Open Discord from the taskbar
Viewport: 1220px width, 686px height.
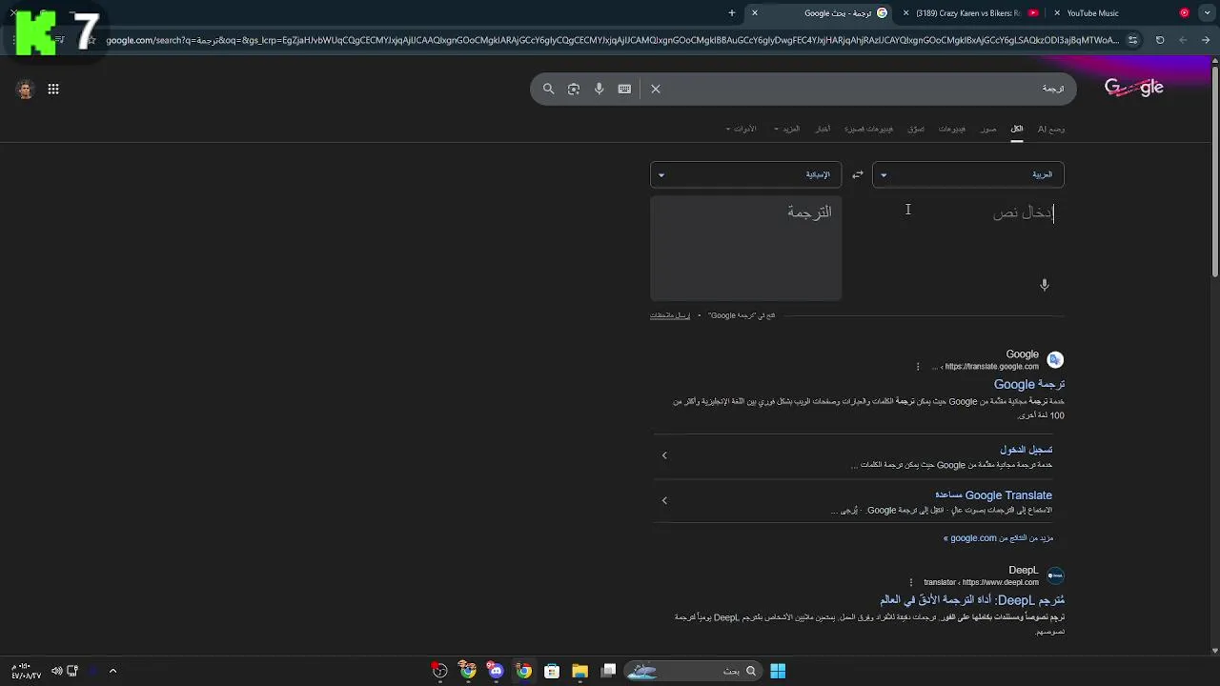[496, 671]
